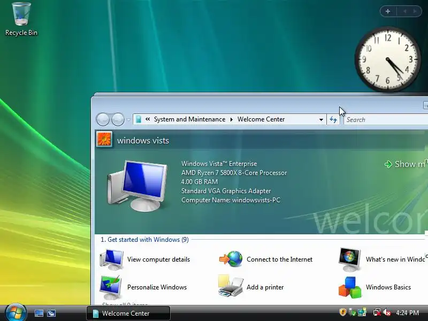Select Add a printer label
Screen dimensions: 428x321
pyautogui.click(x=265, y=287)
